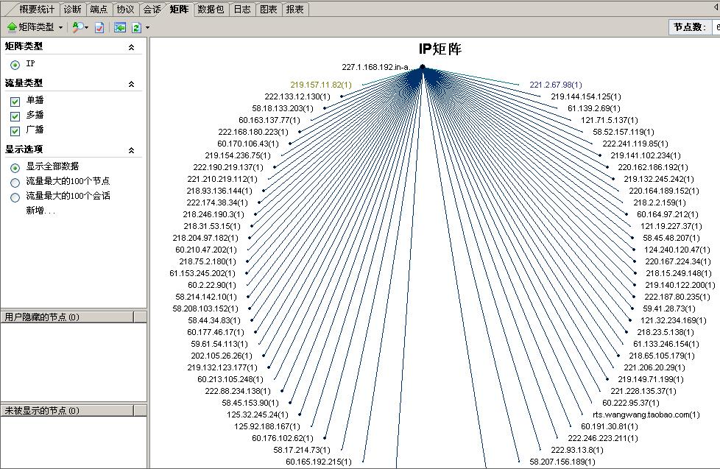This screenshot has height=469, width=720.
Task: Click the 新增... link in display options
Action: [40, 211]
